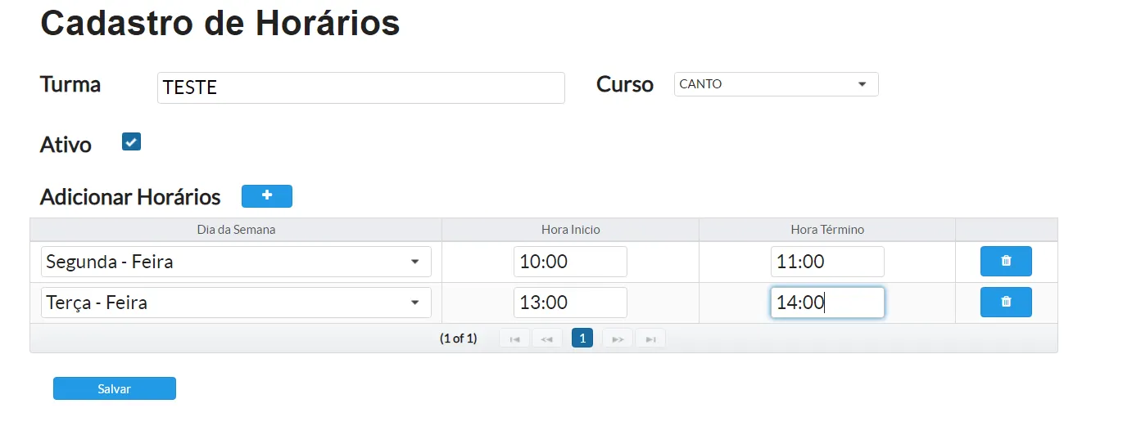This screenshot has height=426, width=1132.
Task: Click the Salvar button
Action: pos(115,388)
